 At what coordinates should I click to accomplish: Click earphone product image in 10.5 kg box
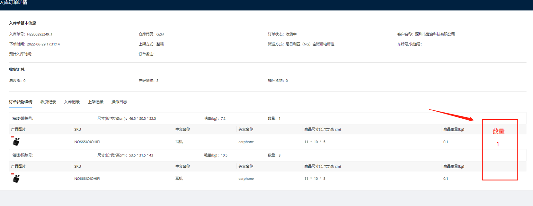[16, 178]
